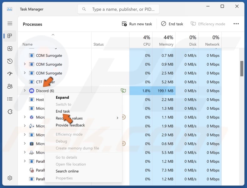Image resolution: width=247 pixels, height=188 pixels.
Task: Click the CTF Loader process icon
Action: [32, 82]
